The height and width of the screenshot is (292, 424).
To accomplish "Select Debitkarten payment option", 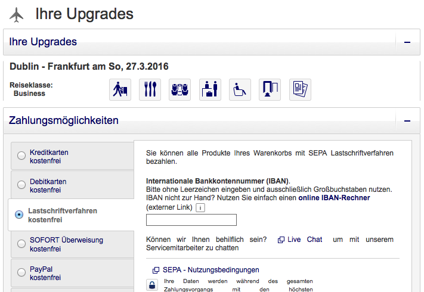I will 21,185.
